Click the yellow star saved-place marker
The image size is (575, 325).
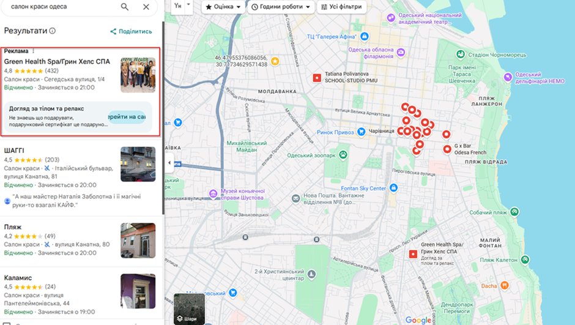point(275,61)
